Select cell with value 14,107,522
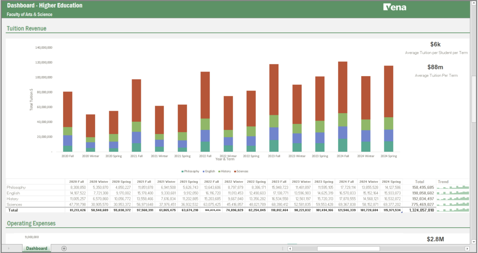Image resolution: width=478 pixels, height=253 pixels. pyautogui.click(x=77, y=193)
